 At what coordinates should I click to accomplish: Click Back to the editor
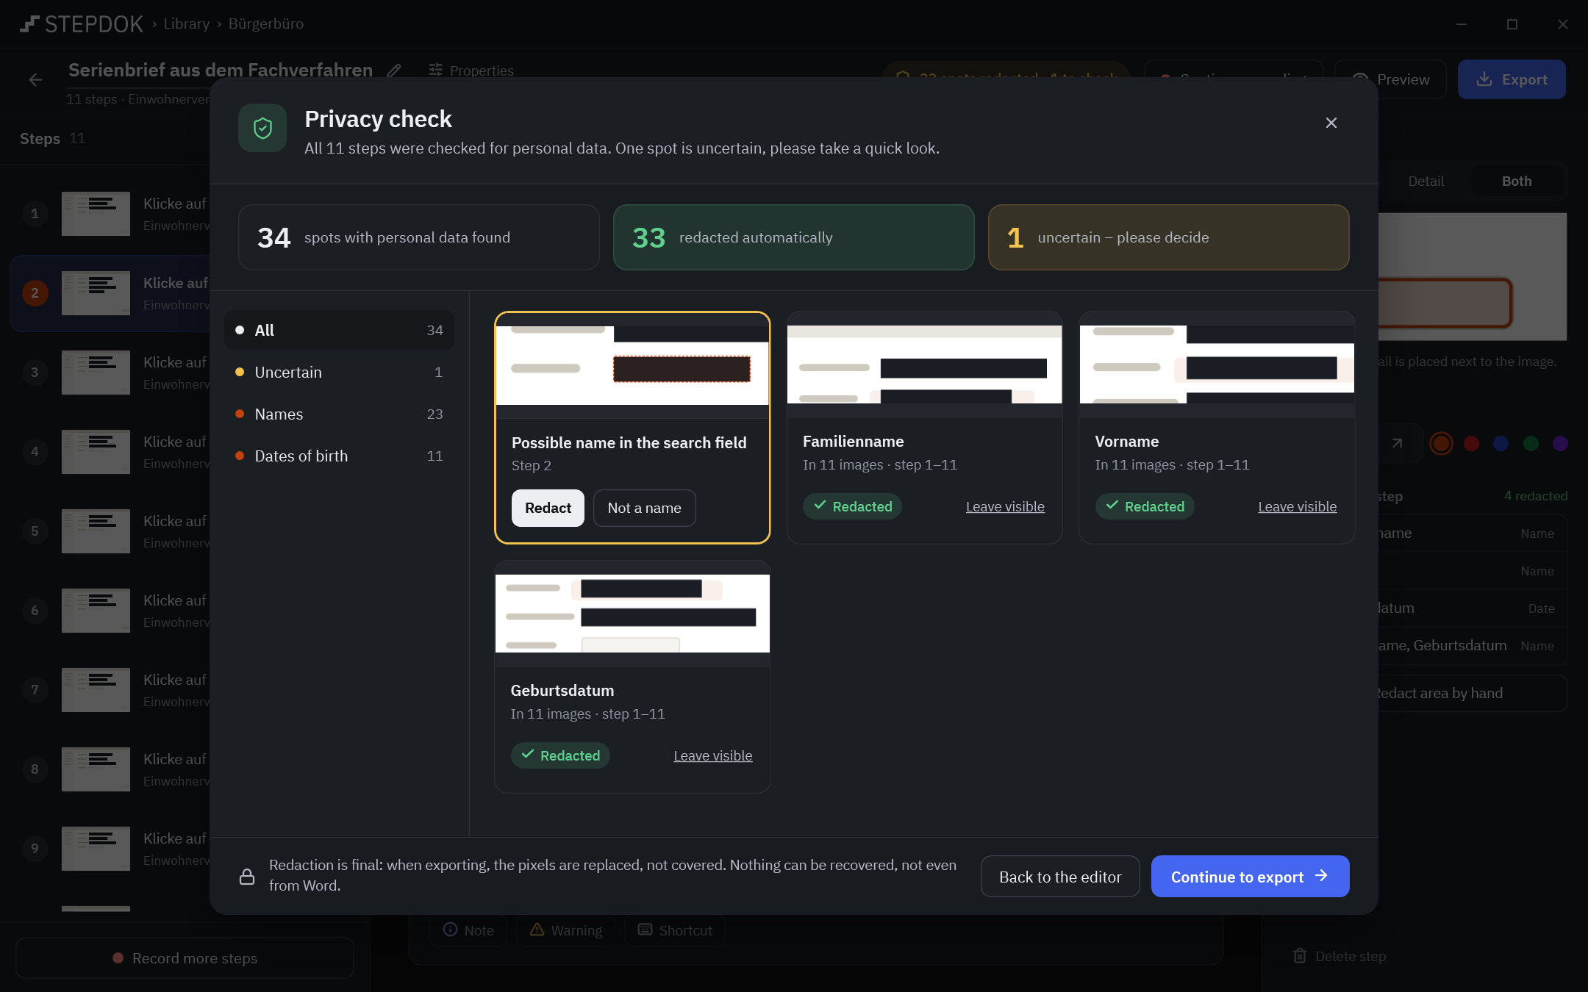pos(1060,877)
